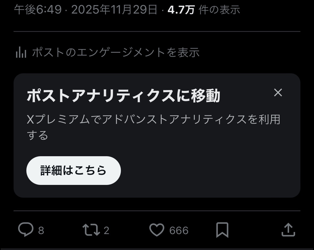Select the 午後6:49 timestamp
Viewport: 314px width, 250px height.
[38, 10]
